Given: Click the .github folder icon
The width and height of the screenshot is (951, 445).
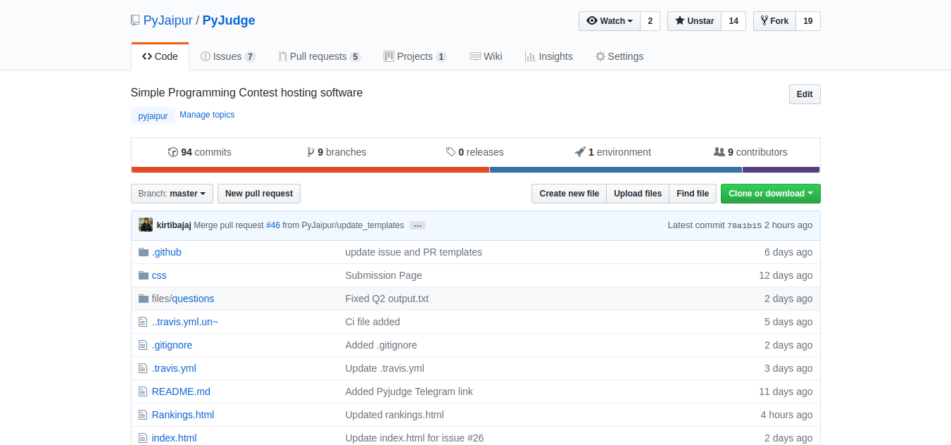Looking at the screenshot, I should tap(144, 252).
